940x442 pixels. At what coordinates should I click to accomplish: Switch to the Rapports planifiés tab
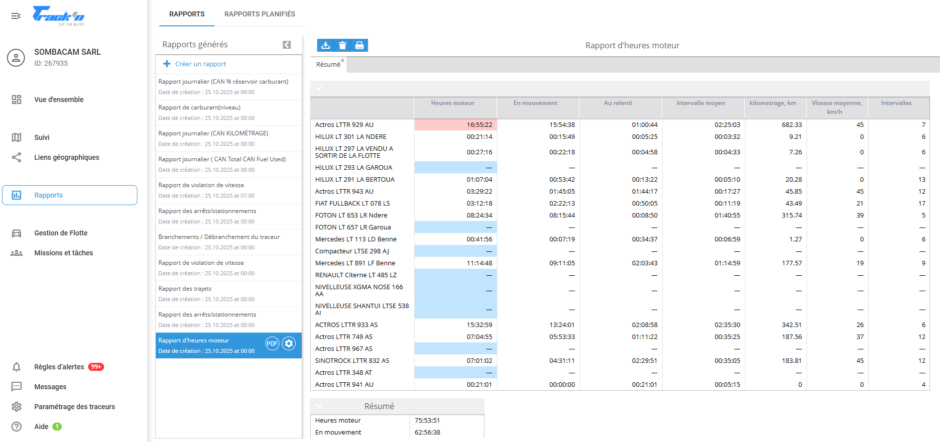(259, 14)
